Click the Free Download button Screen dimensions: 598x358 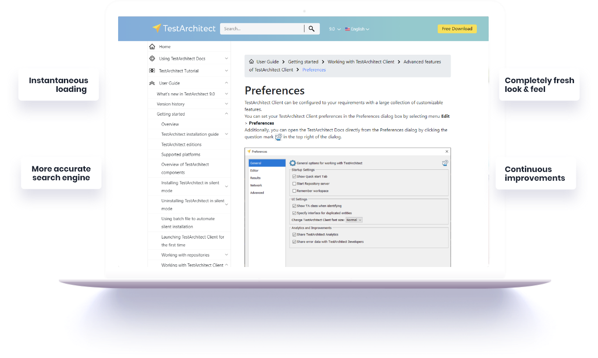pyautogui.click(x=457, y=29)
